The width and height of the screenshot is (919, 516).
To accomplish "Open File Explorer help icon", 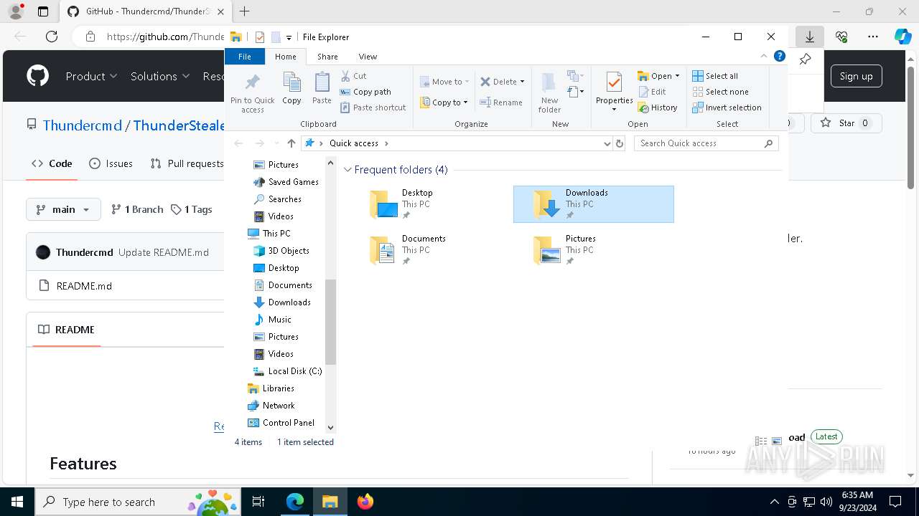I will pyautogui.click(x=780, y=56).
